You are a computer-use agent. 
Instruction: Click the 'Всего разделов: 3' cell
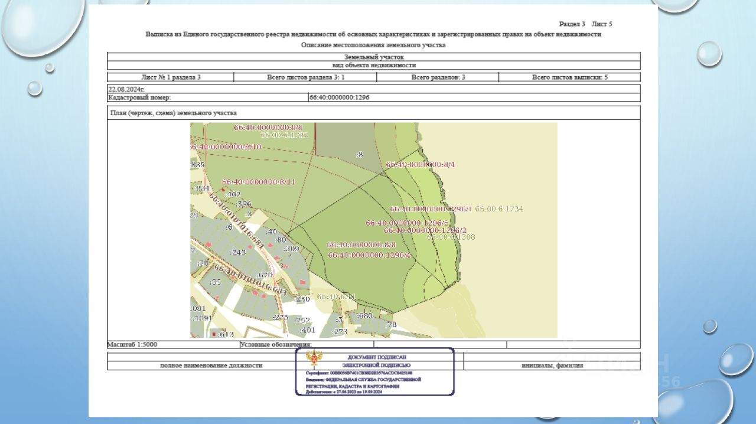438,77
